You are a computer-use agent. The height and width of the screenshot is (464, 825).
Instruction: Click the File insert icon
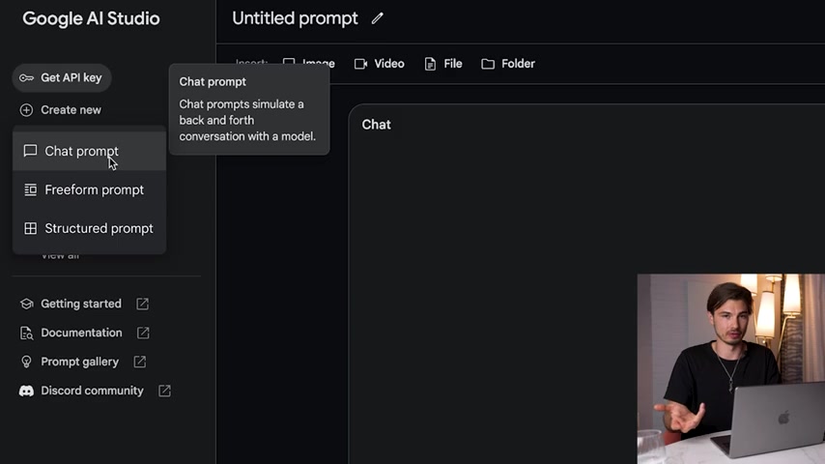(431, 64)
